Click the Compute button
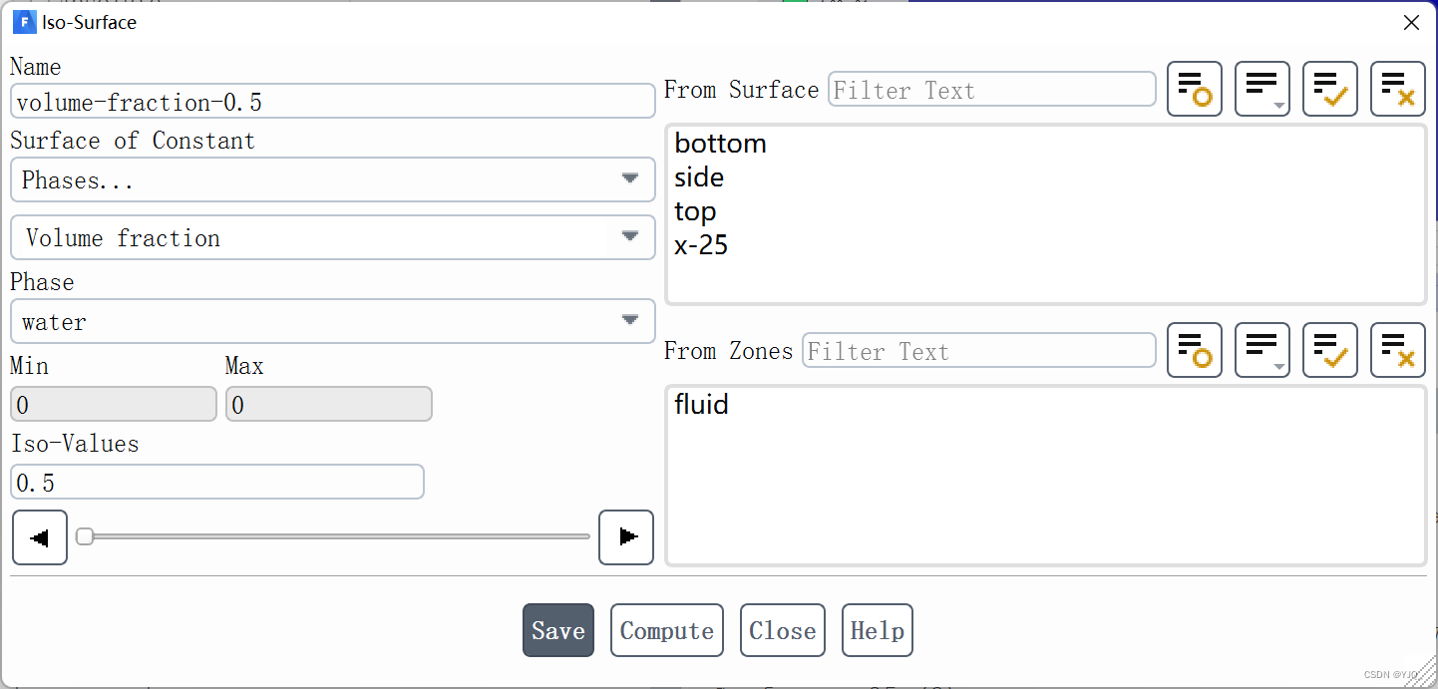The height and width of the screenshot is (689, 1438). click(x=667, y=630)
